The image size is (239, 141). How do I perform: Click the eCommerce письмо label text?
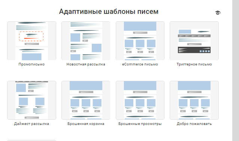point(140,64)
